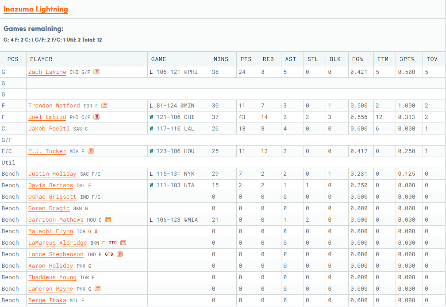
Task: Open news note icon beside LaMarcus Aldridge
Action: [123, 242]
